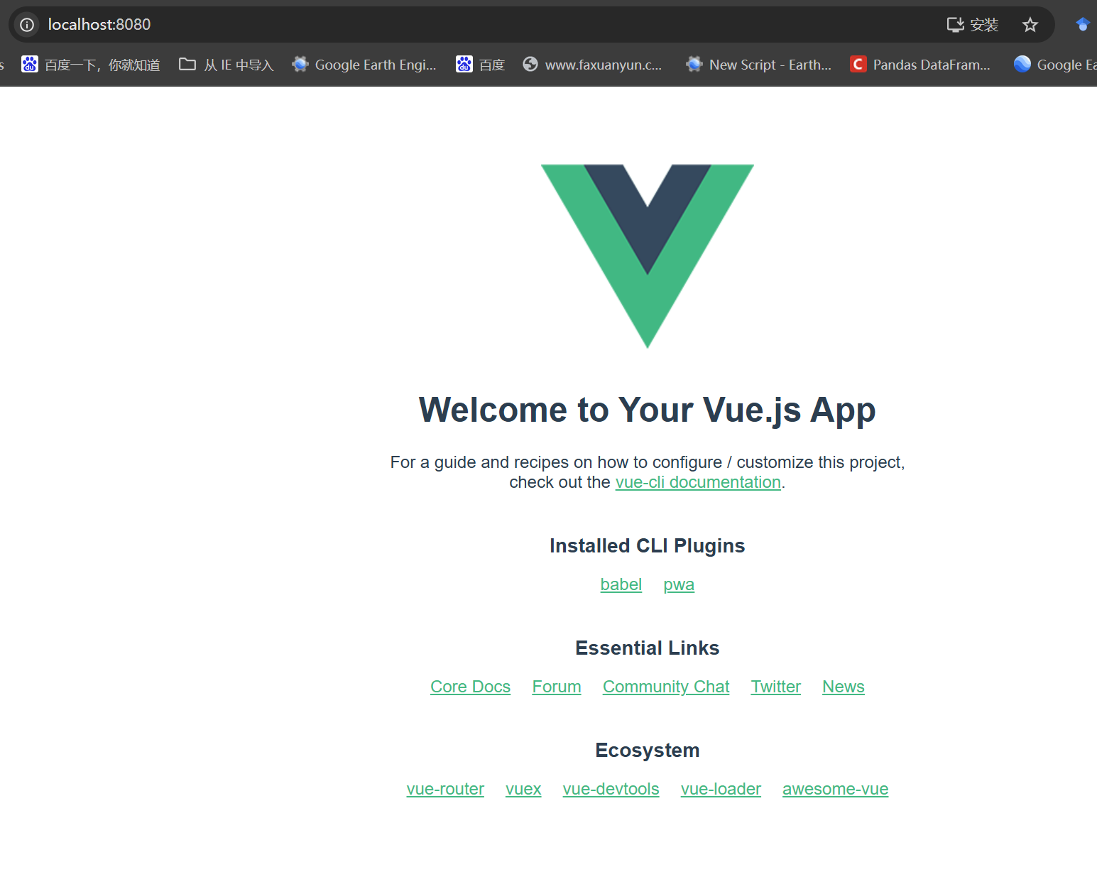
Task: Click the Vue logo image
Action: click(x=648, y=256)
